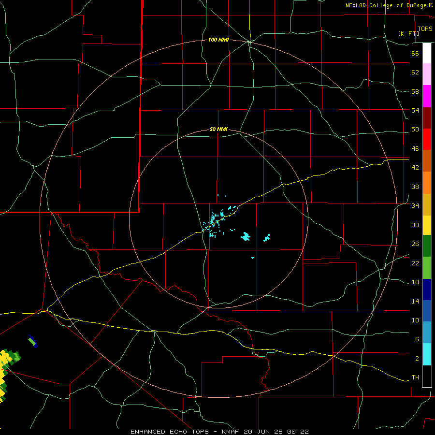The height and width of the screenshot is (435, 435).
Task: Click the white swatch in the tops legend
Action: click(x=427, y=53)
